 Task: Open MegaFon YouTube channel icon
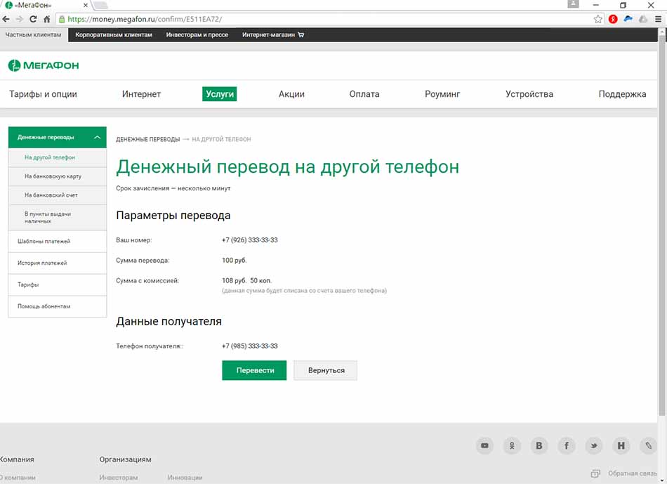[x=484, y=445]
